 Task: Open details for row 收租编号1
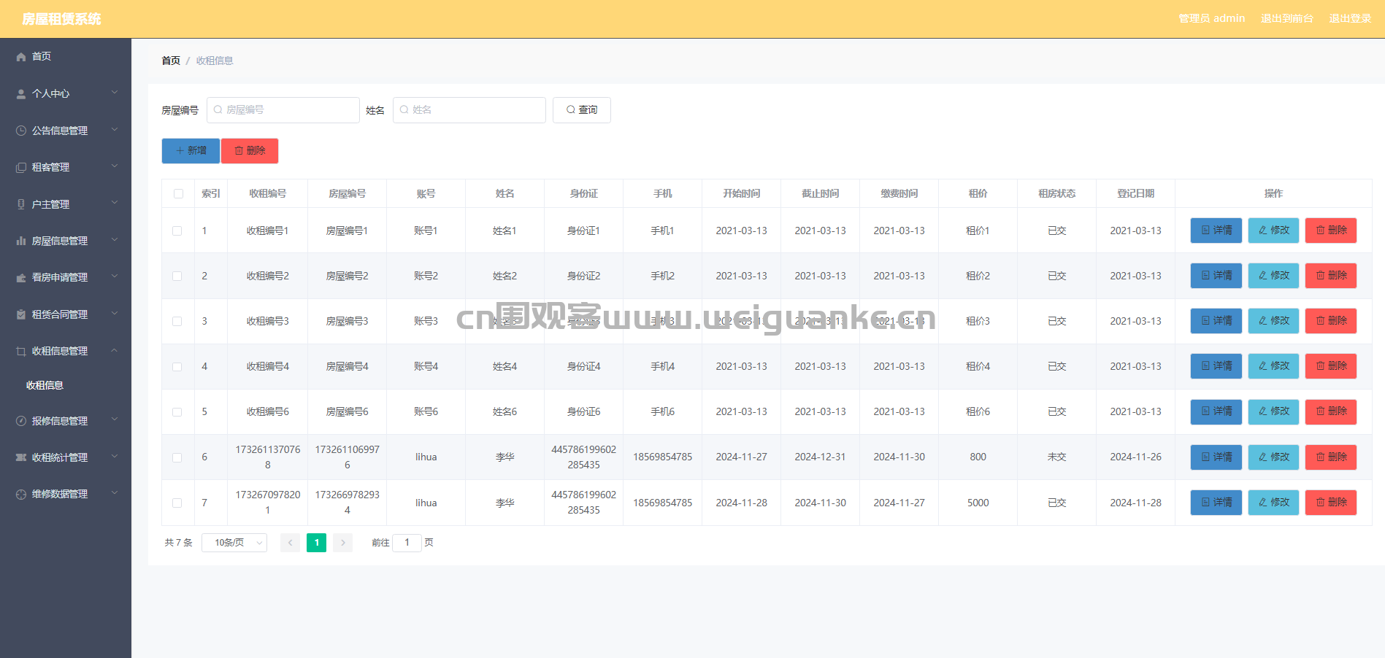point(1216,231)
